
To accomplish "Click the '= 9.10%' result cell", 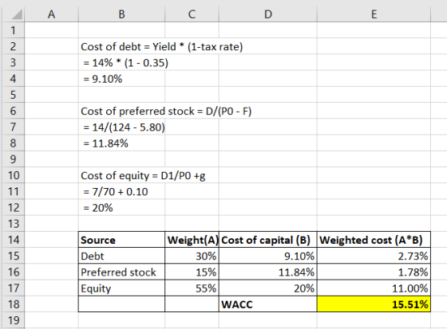I will click(x=121, y=79).
